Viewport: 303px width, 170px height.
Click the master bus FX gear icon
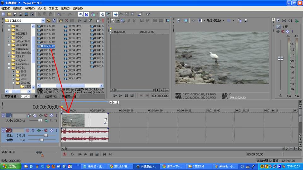click(x=283, y=31)
